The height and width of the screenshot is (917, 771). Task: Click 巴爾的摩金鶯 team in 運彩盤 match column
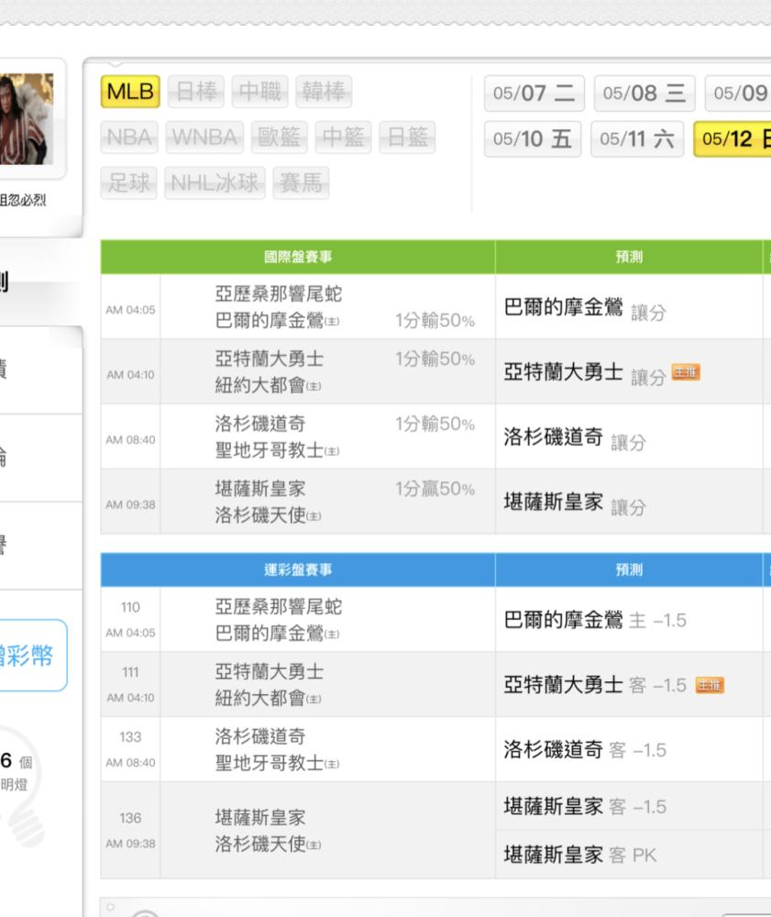coord(269,634)
